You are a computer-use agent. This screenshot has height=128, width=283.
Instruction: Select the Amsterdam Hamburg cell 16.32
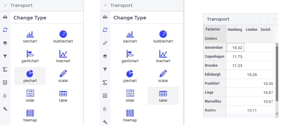coord(235,48)
